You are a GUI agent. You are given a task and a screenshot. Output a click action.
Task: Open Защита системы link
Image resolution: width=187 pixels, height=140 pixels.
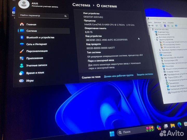(x=145, y=74)
